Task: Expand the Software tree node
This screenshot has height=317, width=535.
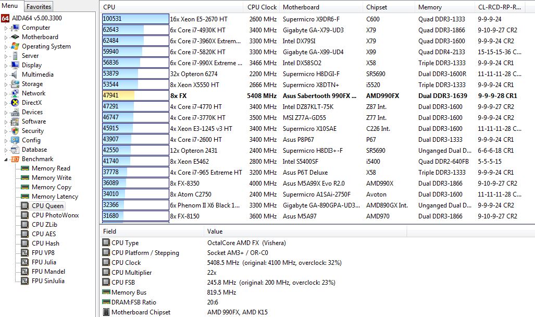Action: coord(6,122)
